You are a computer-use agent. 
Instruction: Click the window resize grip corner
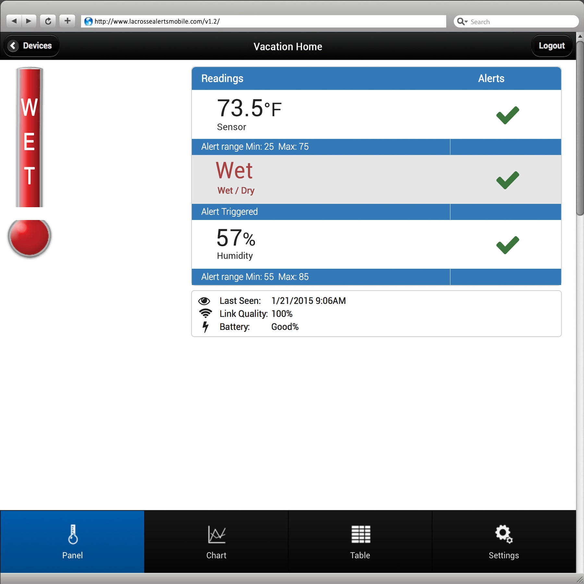[580, 579]
